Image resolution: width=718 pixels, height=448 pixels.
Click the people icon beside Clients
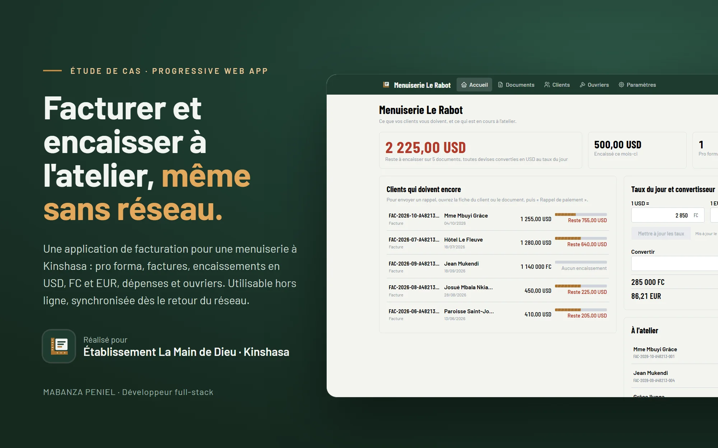click(547, 85)
